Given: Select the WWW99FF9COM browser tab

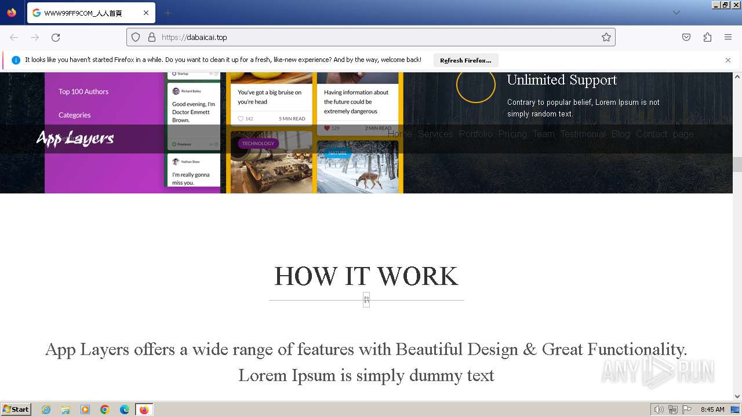Looking at the screenshot, I should pyautogui.click(x=90, y=13).
